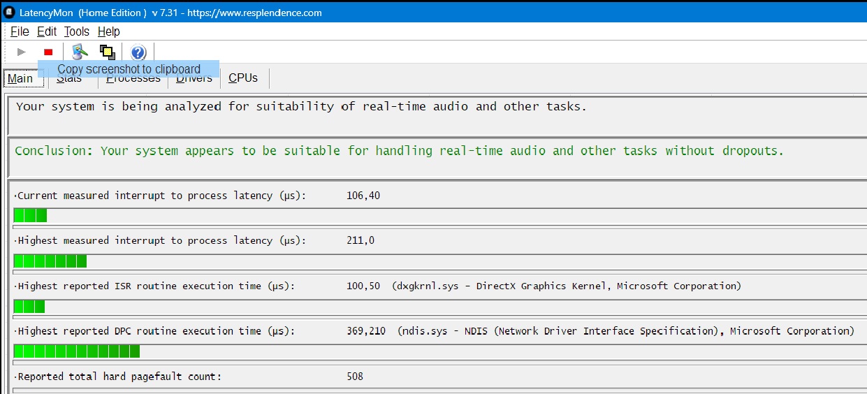
Task: Click the highest DPC routine execution bar
Action: click(77, 351)
